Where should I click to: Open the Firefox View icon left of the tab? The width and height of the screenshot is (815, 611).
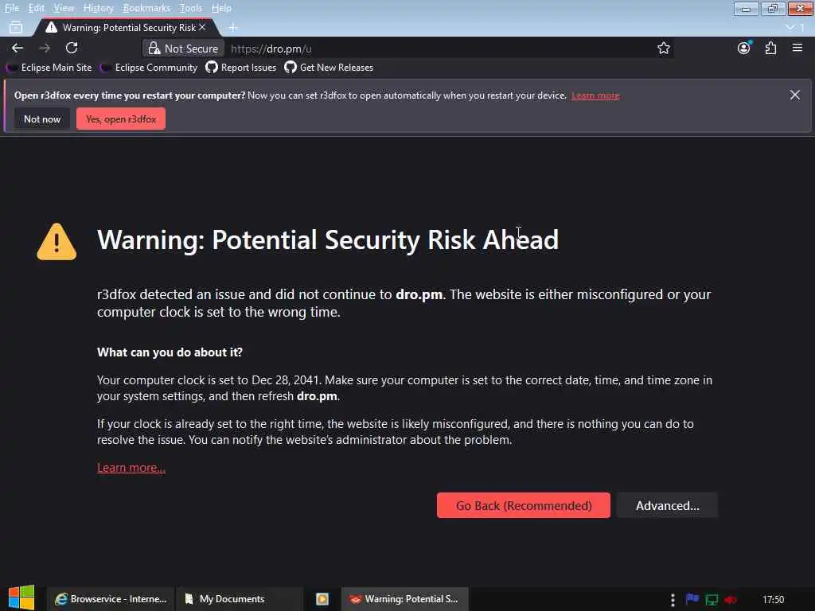pyautogui.click(x=16, y=27)
